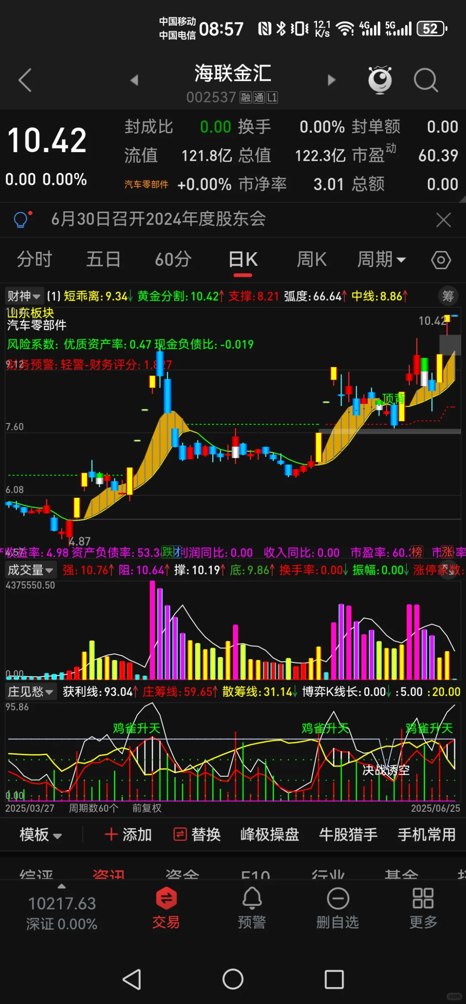The width and height of the screenshot is (466, 1004).
Task: Tap the back arrow at top left
Action: (x=25, y=80)
